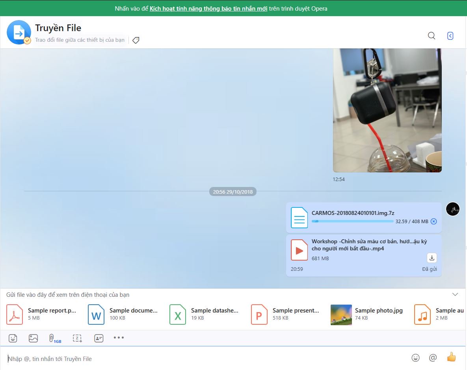
Task: Open the AirPods photo message
Action: point(387,110)
